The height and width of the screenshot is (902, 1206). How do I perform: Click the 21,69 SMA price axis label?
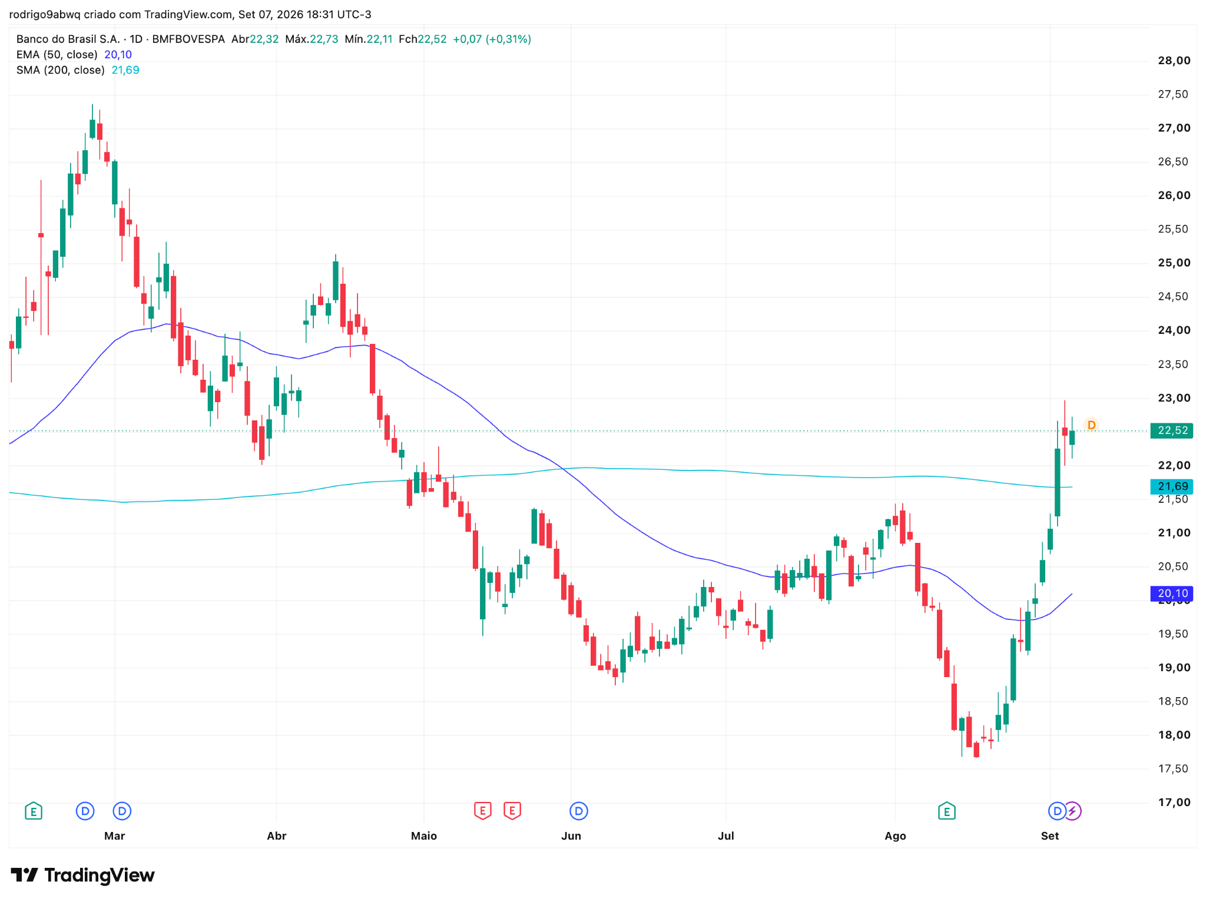(x=1172, y=486)
